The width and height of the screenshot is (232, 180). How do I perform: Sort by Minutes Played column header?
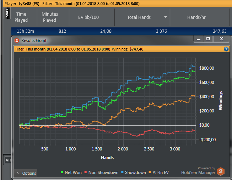pos(50,17)
